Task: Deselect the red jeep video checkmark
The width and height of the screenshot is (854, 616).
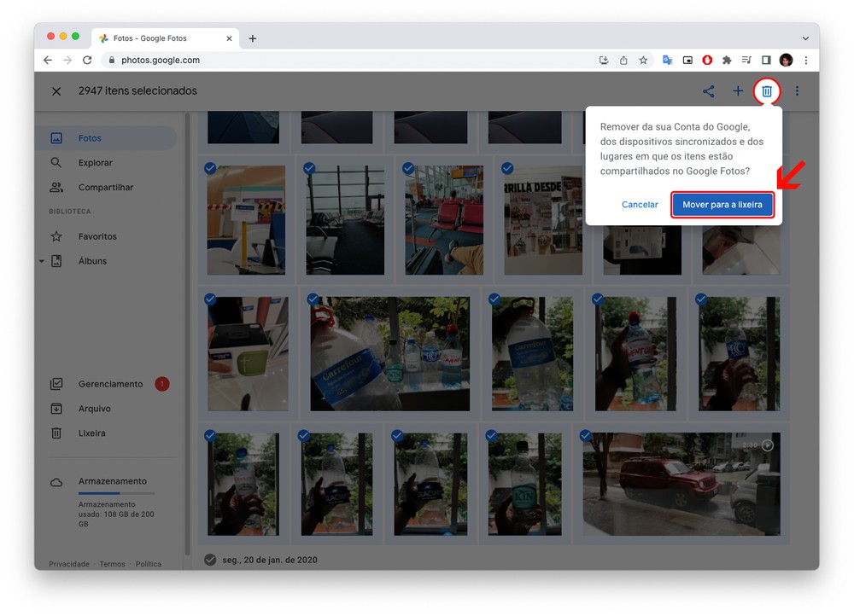Action: pos(586,435)
